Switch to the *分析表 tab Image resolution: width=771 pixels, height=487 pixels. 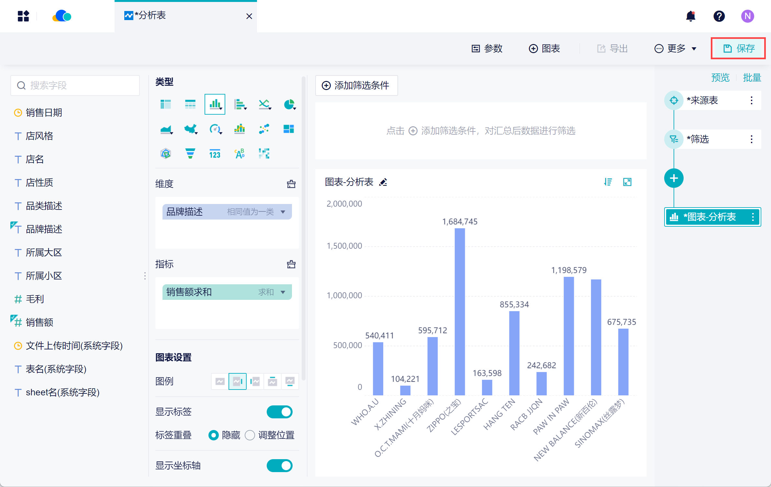(151, 16)
